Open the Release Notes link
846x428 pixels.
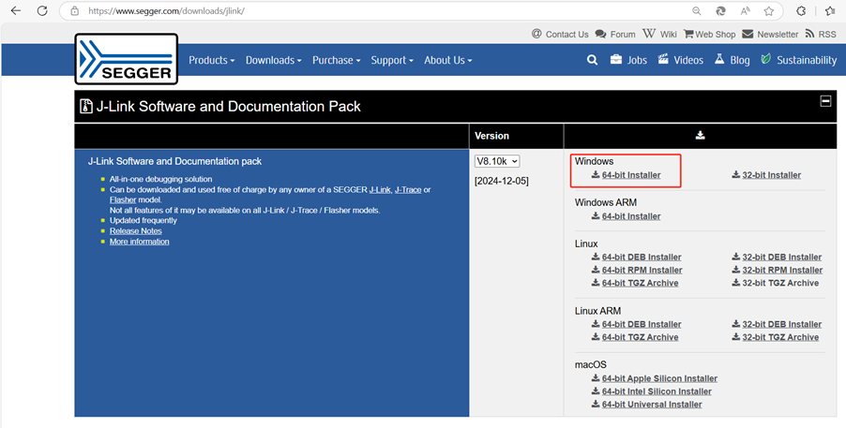[135, 230]
